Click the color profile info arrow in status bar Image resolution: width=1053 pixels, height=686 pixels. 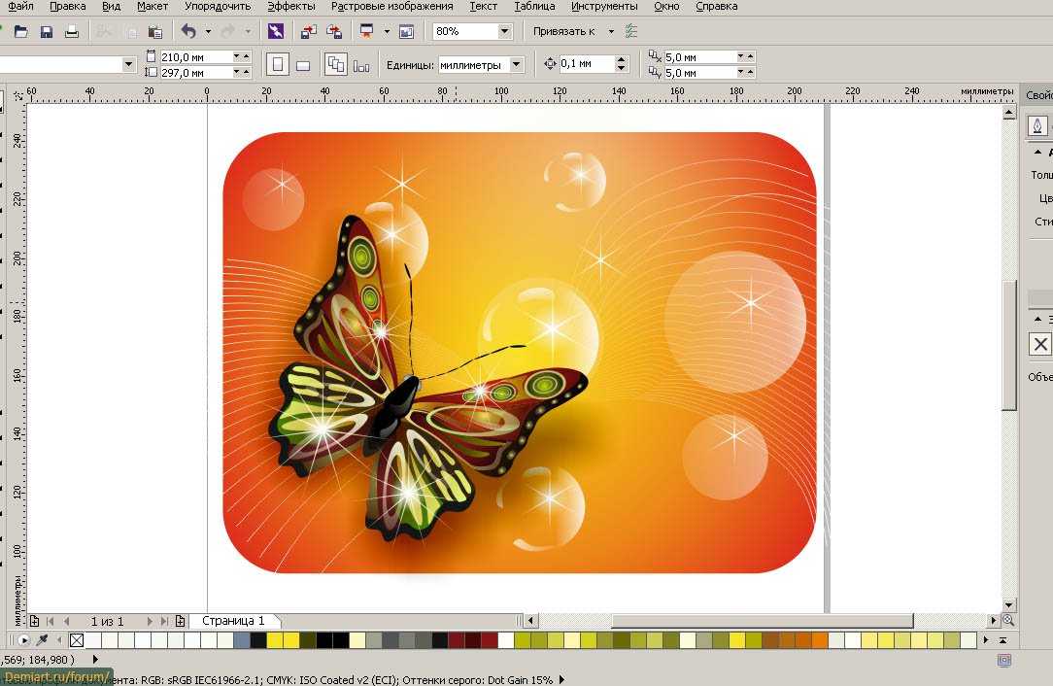click(x=561, y=679)
